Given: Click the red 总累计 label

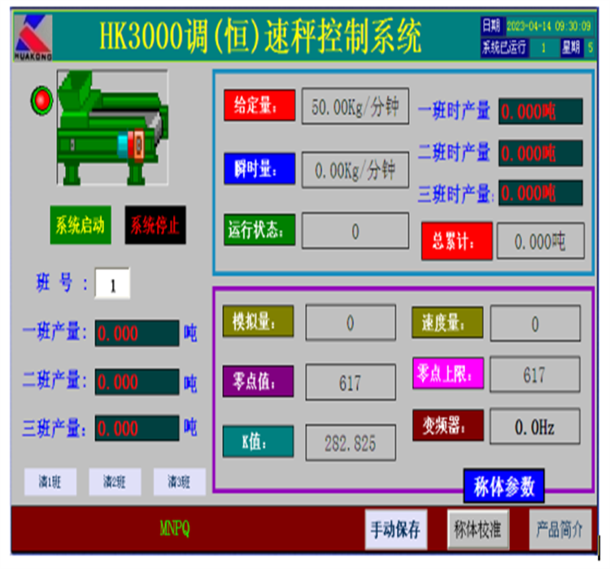Looking at the screenshot, I should (x=457, y=241).
